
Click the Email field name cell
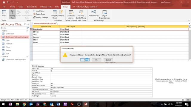46,43
